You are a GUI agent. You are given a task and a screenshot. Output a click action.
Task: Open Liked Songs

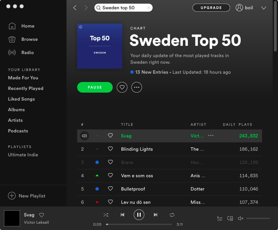[22, 99]
